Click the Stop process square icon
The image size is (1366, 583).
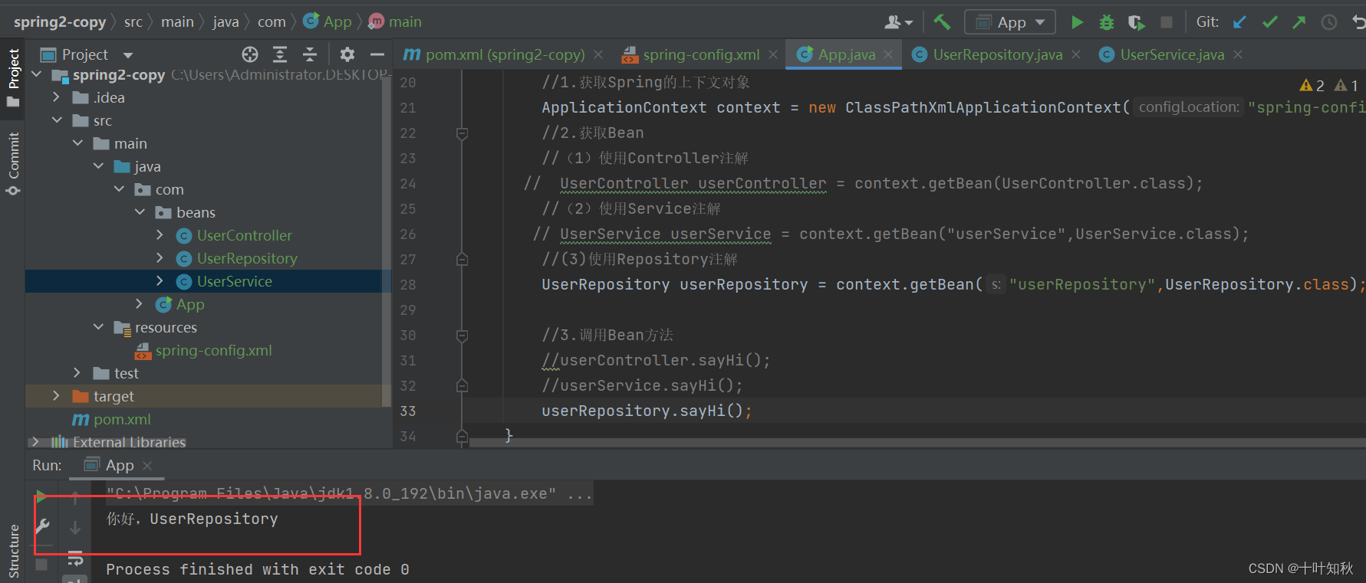pyautogui.click(x=1166, y=22)
